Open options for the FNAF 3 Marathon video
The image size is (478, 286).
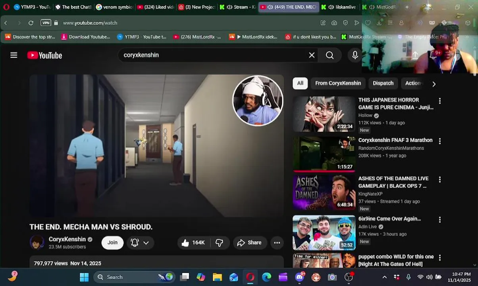439,141
